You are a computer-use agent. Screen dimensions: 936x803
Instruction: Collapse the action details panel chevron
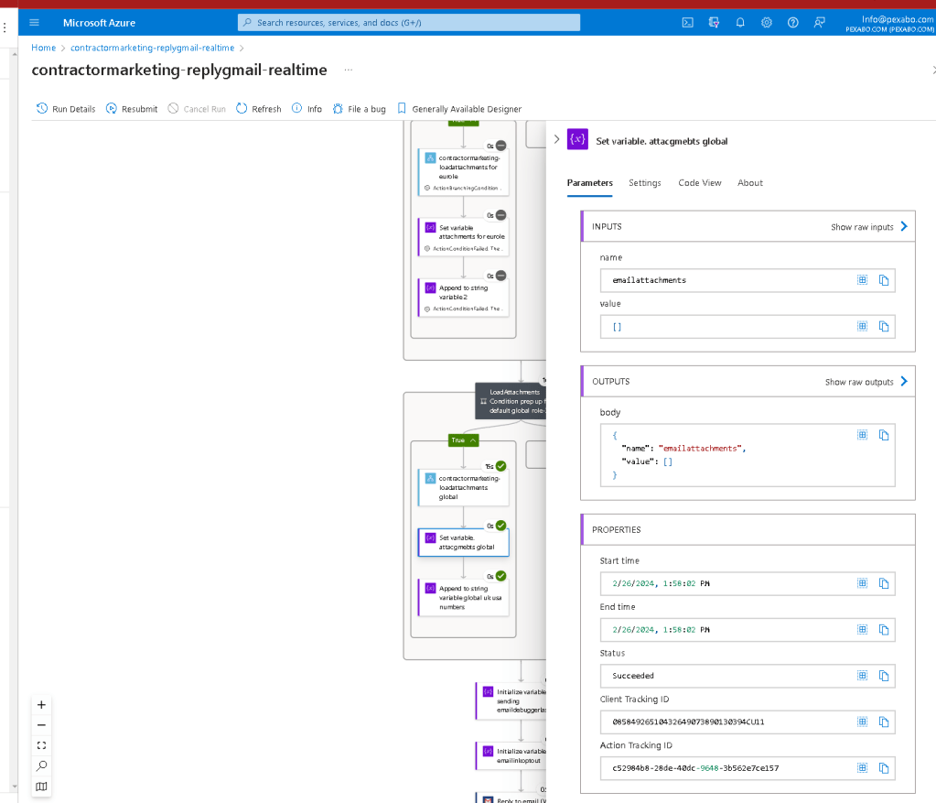556,139
